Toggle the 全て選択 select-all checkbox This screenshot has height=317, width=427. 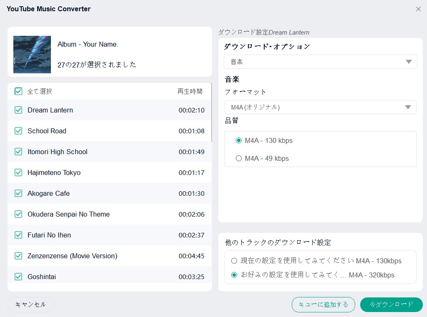tap(18, 91)
